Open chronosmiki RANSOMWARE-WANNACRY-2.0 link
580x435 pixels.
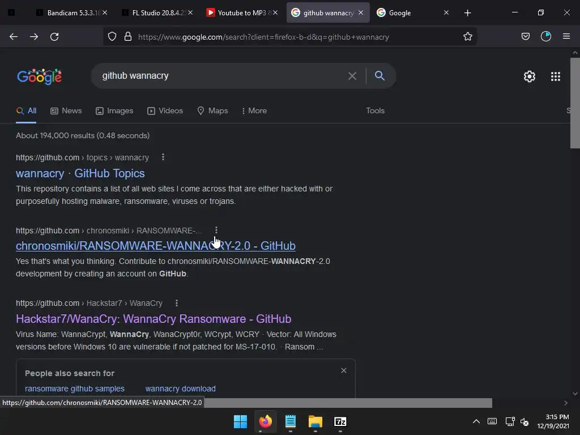156,246
